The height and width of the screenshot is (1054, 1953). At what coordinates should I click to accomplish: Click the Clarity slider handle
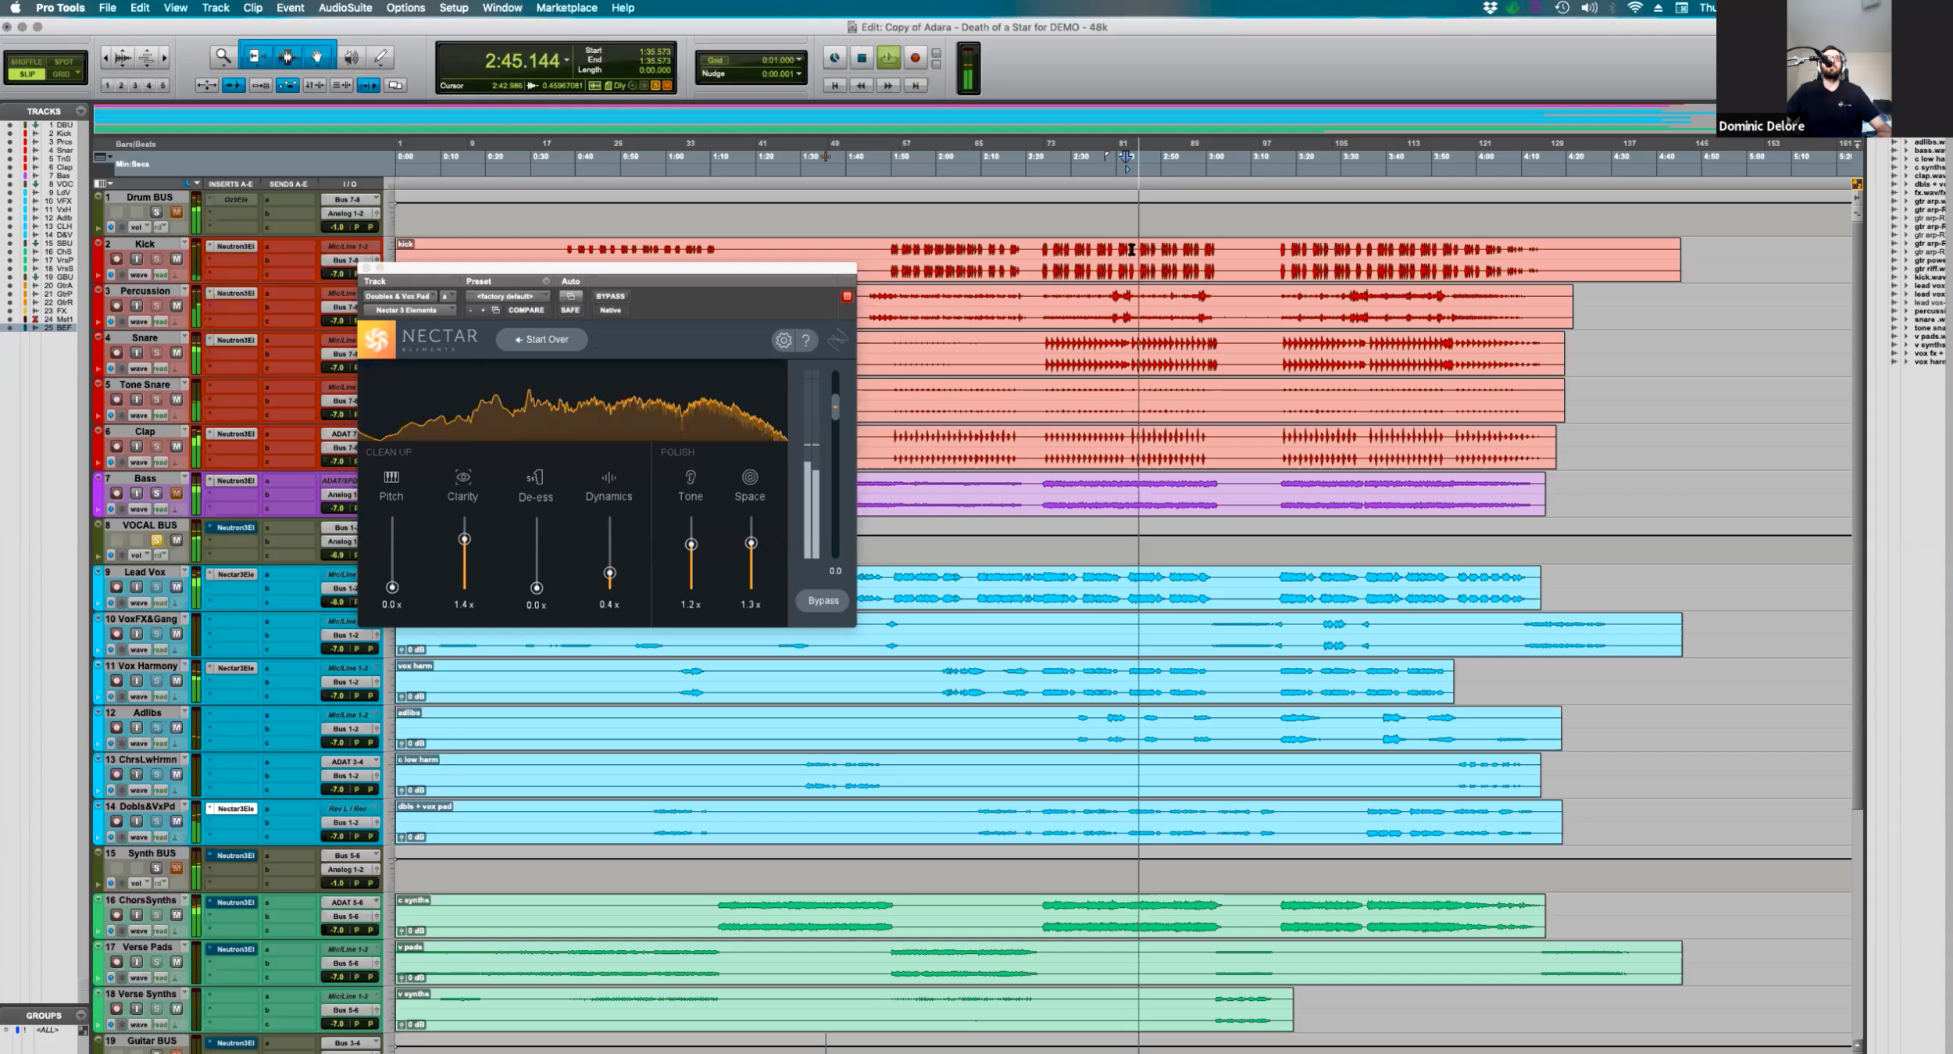click(x=464, y=539)
